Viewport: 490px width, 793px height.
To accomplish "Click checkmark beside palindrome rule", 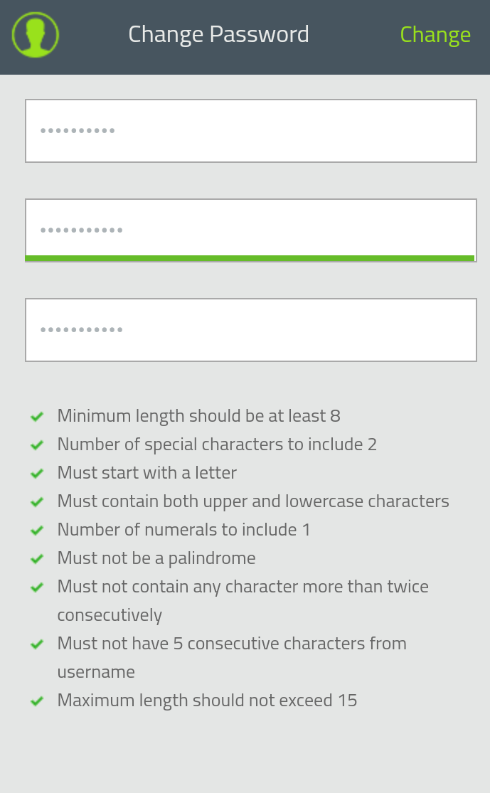I will click(x=37, y=559).
